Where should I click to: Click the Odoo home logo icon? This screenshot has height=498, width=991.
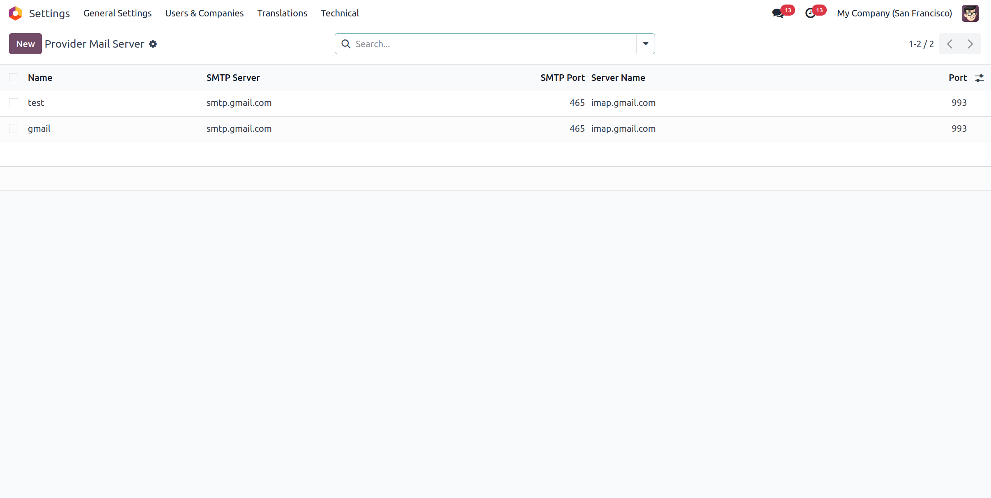[15, 13]
